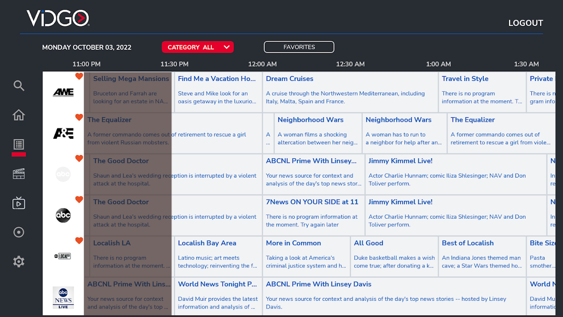This screenshot has width=563, height=317.
Task: Select the program guide list icon
Action: point(19,144)
